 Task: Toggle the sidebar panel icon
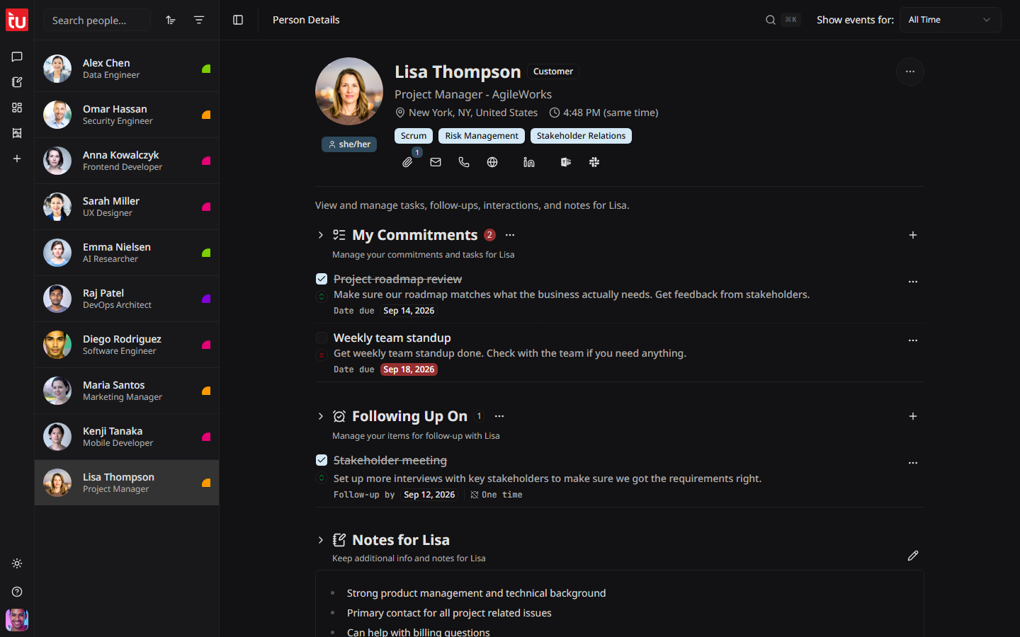click(x=238, y=20)
